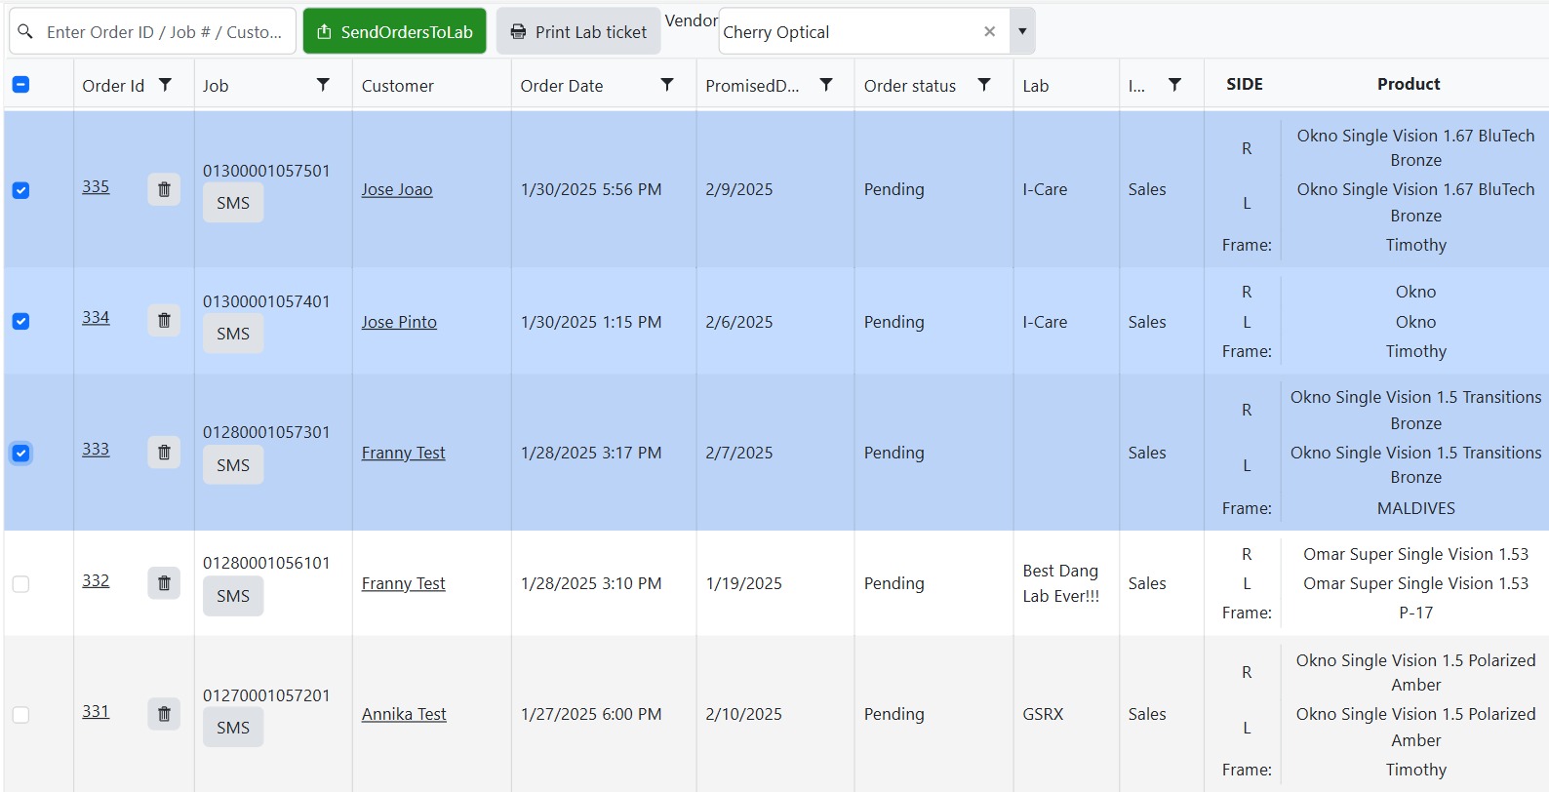Image resolution: width=1549 pixels, height=792 pixels.
Task: Delete order 331 using trash icon
Action: tap(164, 713)
